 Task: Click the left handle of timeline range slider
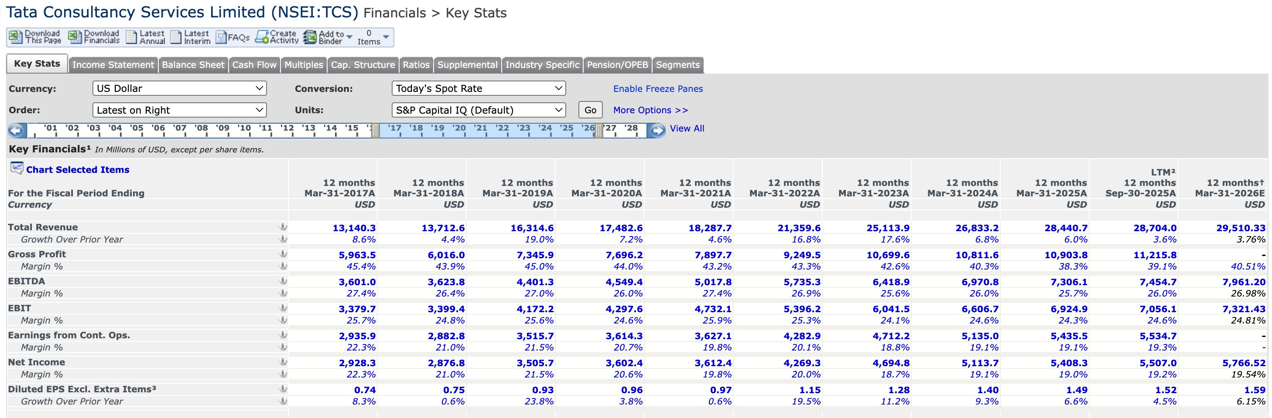pyautogui.click(x=375, y=131)
